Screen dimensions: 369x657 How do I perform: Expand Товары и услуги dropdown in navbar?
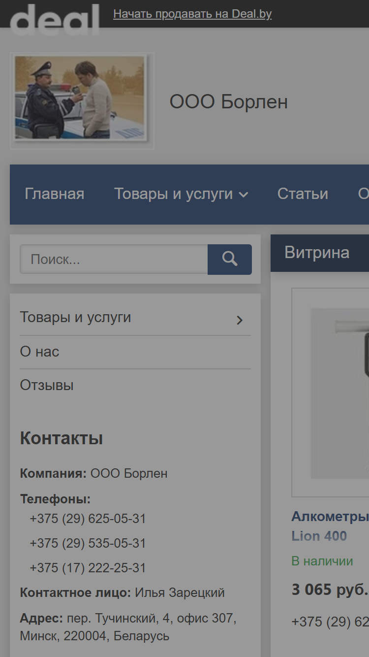181,194
